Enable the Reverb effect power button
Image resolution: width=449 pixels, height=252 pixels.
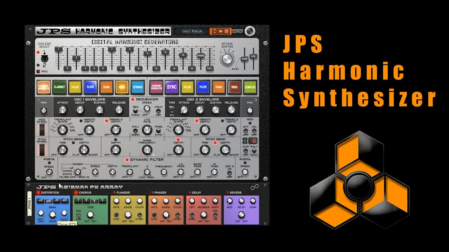227,192
